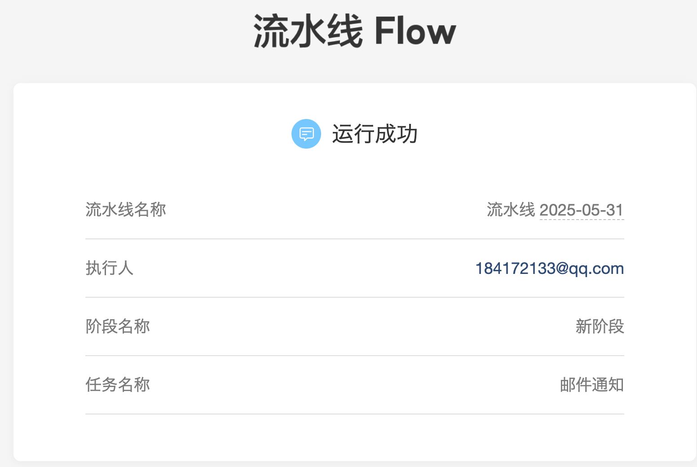Click the 阶段名称 field label
697x467 pixels.
click(x=118, y=326)
